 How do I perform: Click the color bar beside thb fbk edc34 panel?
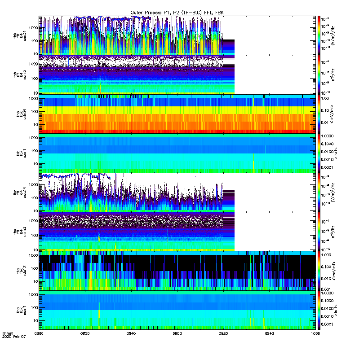(x=319, y=114)
